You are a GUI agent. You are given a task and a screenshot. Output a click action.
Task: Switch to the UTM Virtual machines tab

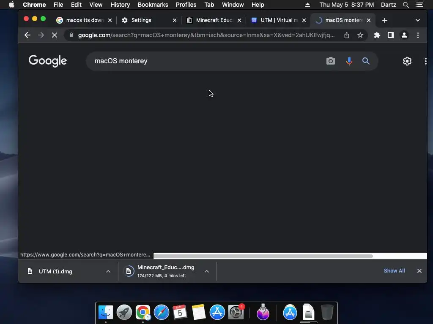[x=277, y=20]
